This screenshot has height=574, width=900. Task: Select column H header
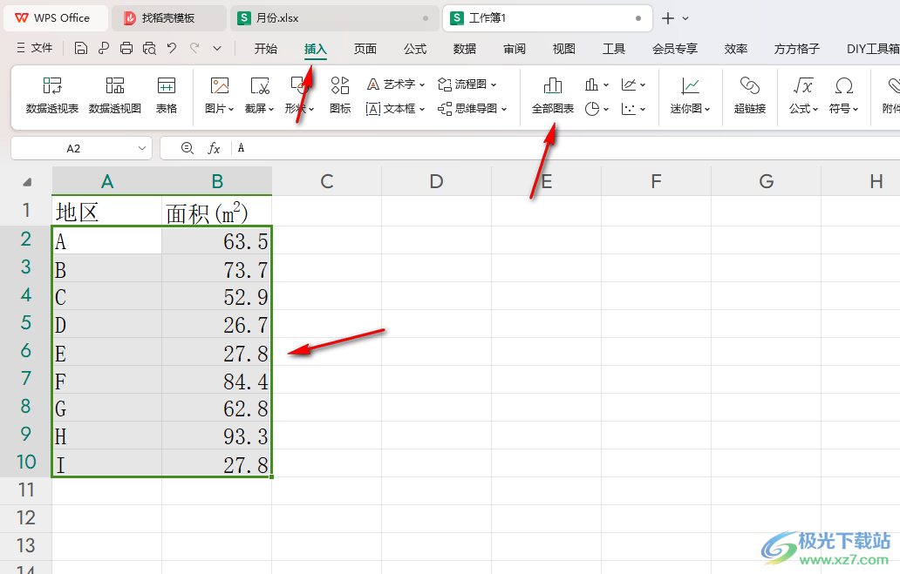pyautogui.click(x=861, y=182)
